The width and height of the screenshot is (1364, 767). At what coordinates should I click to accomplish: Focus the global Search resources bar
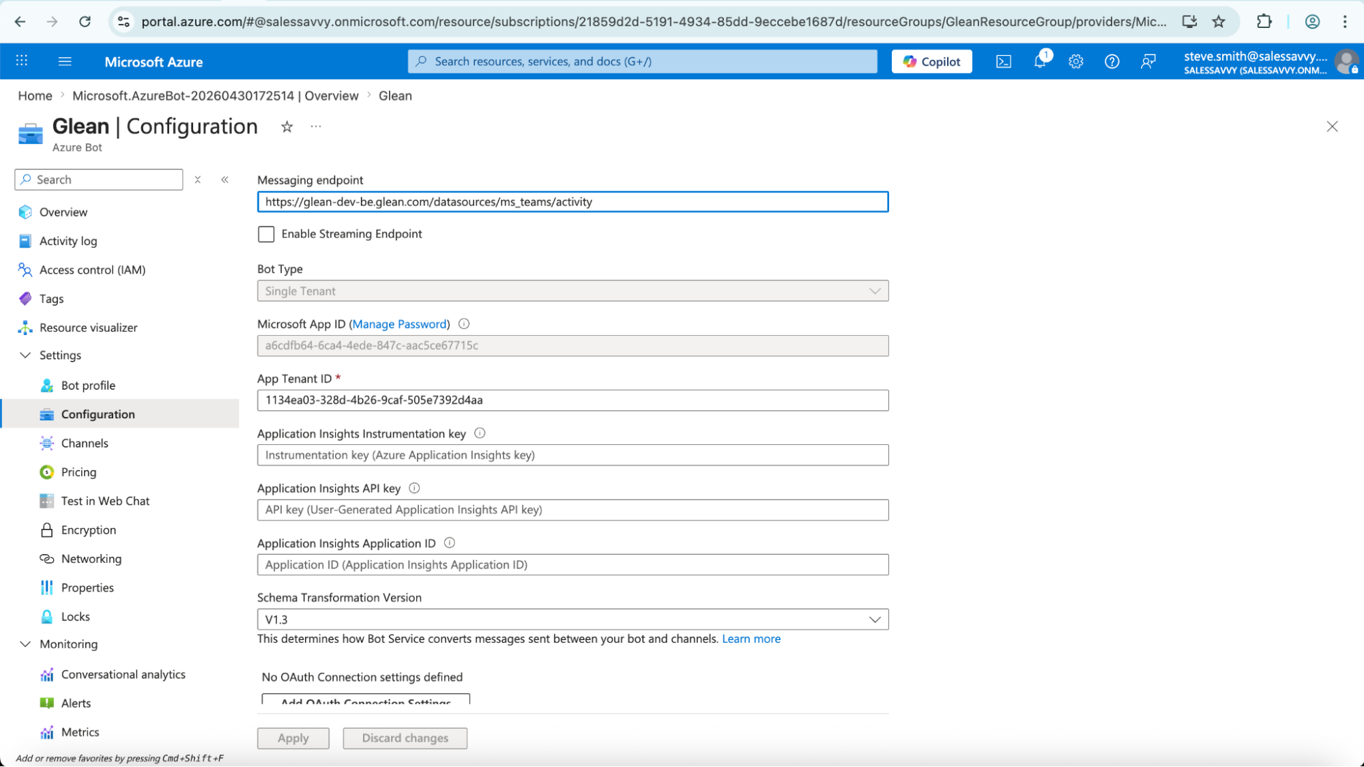pyautogui.click(x=642, y=61)
